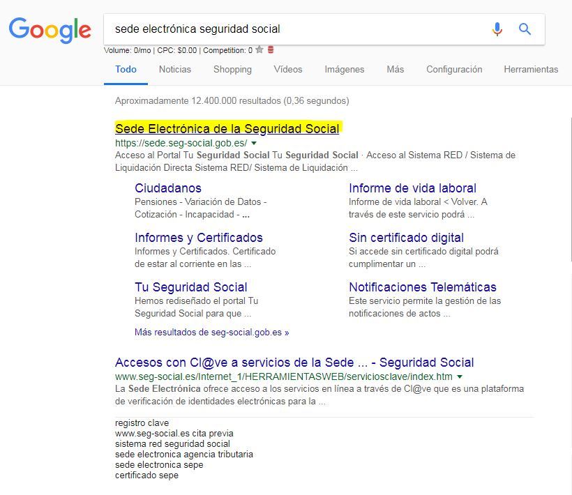Click the Google logo

pyautogui.click(x=50, y=30)
